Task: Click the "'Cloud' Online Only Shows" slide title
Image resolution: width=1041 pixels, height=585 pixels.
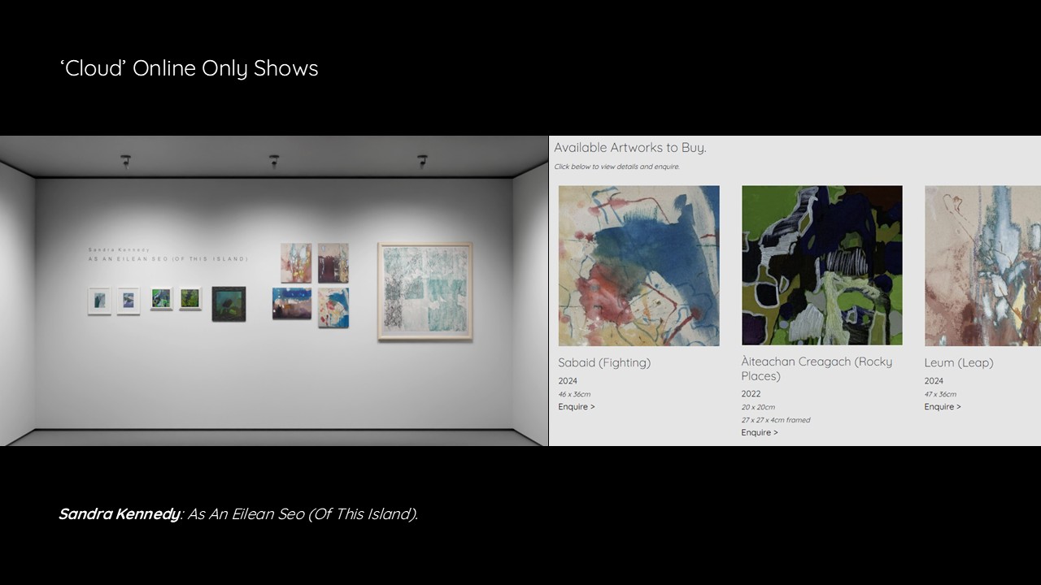Action: 189,68
